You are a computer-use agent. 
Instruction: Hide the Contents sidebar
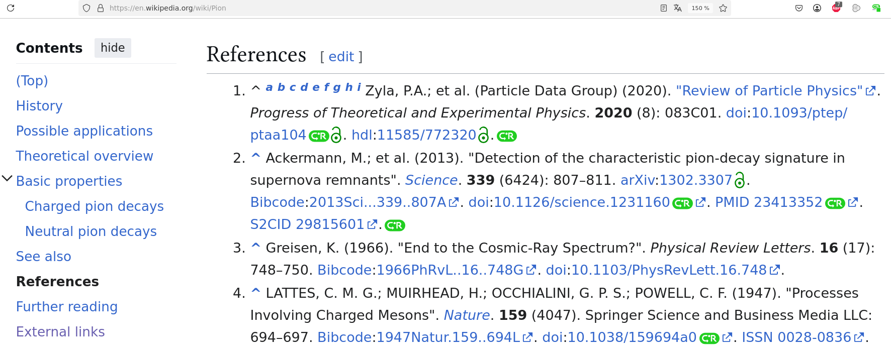tap(113, 48)
